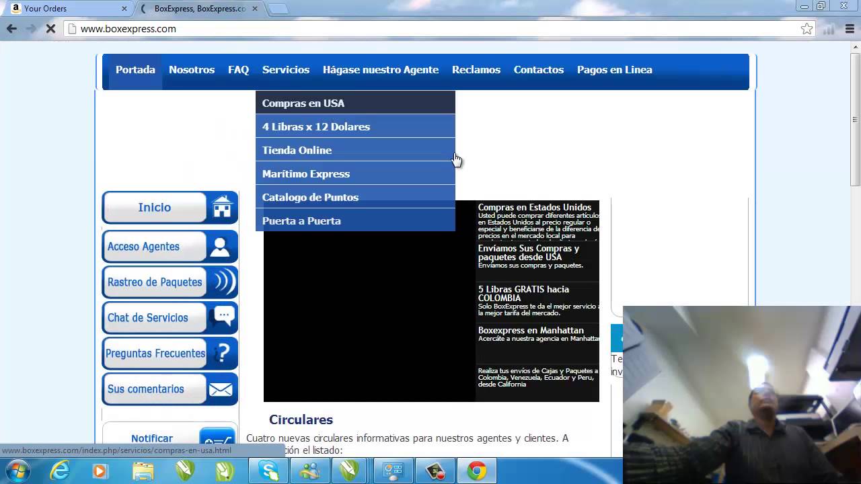This screenshot has width=861, height=484.
Task: Open the Boxexpress en Manhattan slide
Action: click(537, 344)
